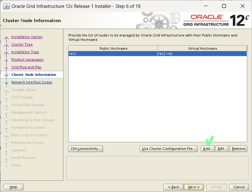Screen dimensions: 252x192
Task: Minimize the installer window
Action: pyautogui.click(x=206, y=6)
